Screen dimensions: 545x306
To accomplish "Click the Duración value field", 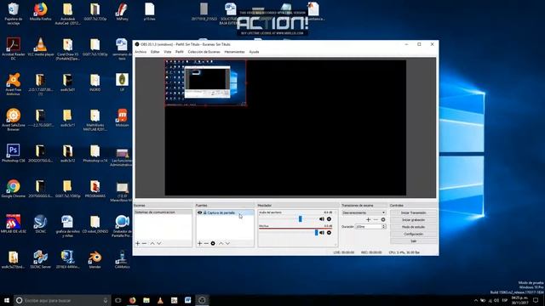I will (369, 227).
